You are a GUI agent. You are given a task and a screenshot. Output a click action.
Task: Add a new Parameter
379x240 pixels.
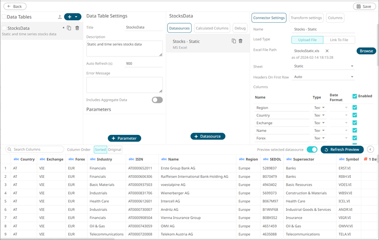124,139
